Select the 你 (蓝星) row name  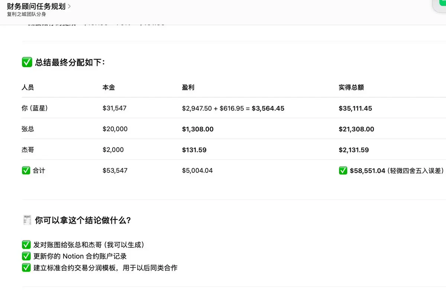[35, 109]
